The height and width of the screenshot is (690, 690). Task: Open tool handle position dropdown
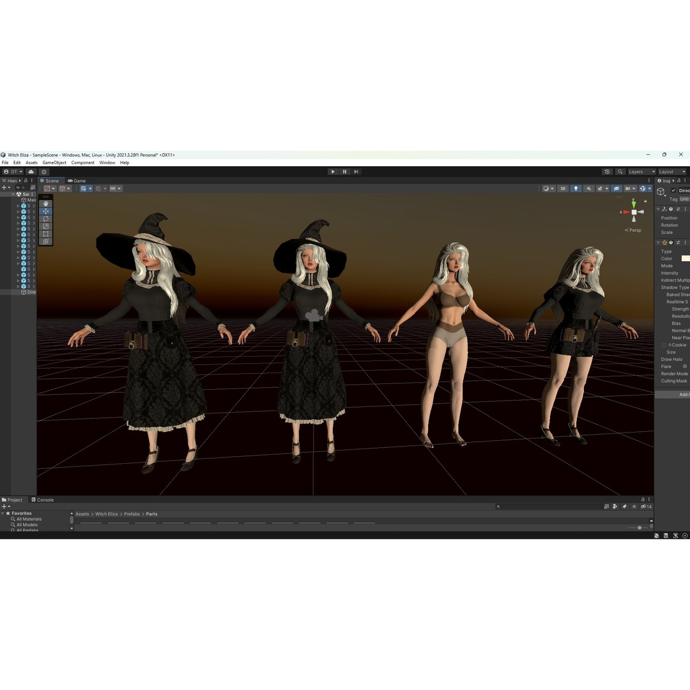click(49, 188)
